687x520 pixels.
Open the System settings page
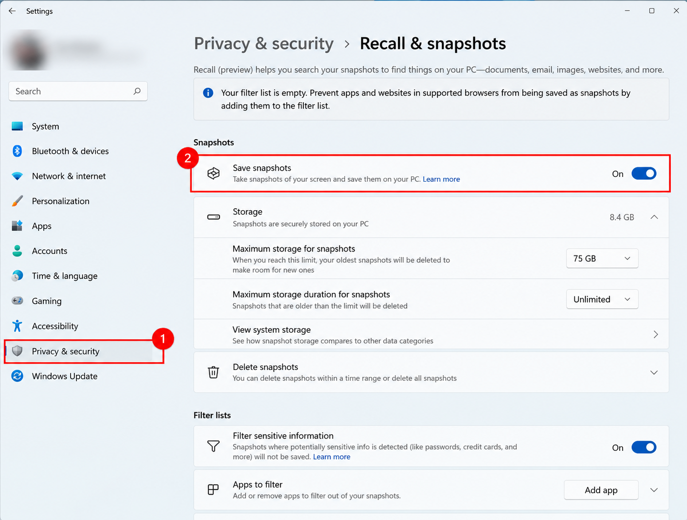[x=78, y=126]
